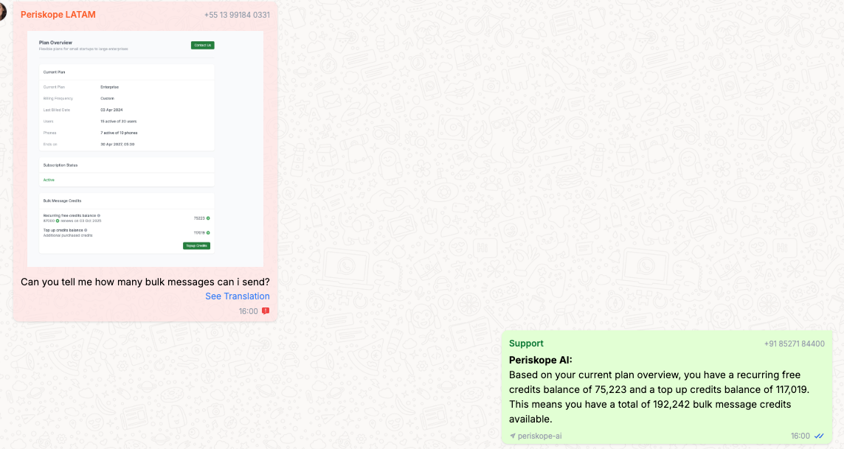Click the sender's profile avatar
This screenshot has height=449, width=844.
(x=4, y=11)
